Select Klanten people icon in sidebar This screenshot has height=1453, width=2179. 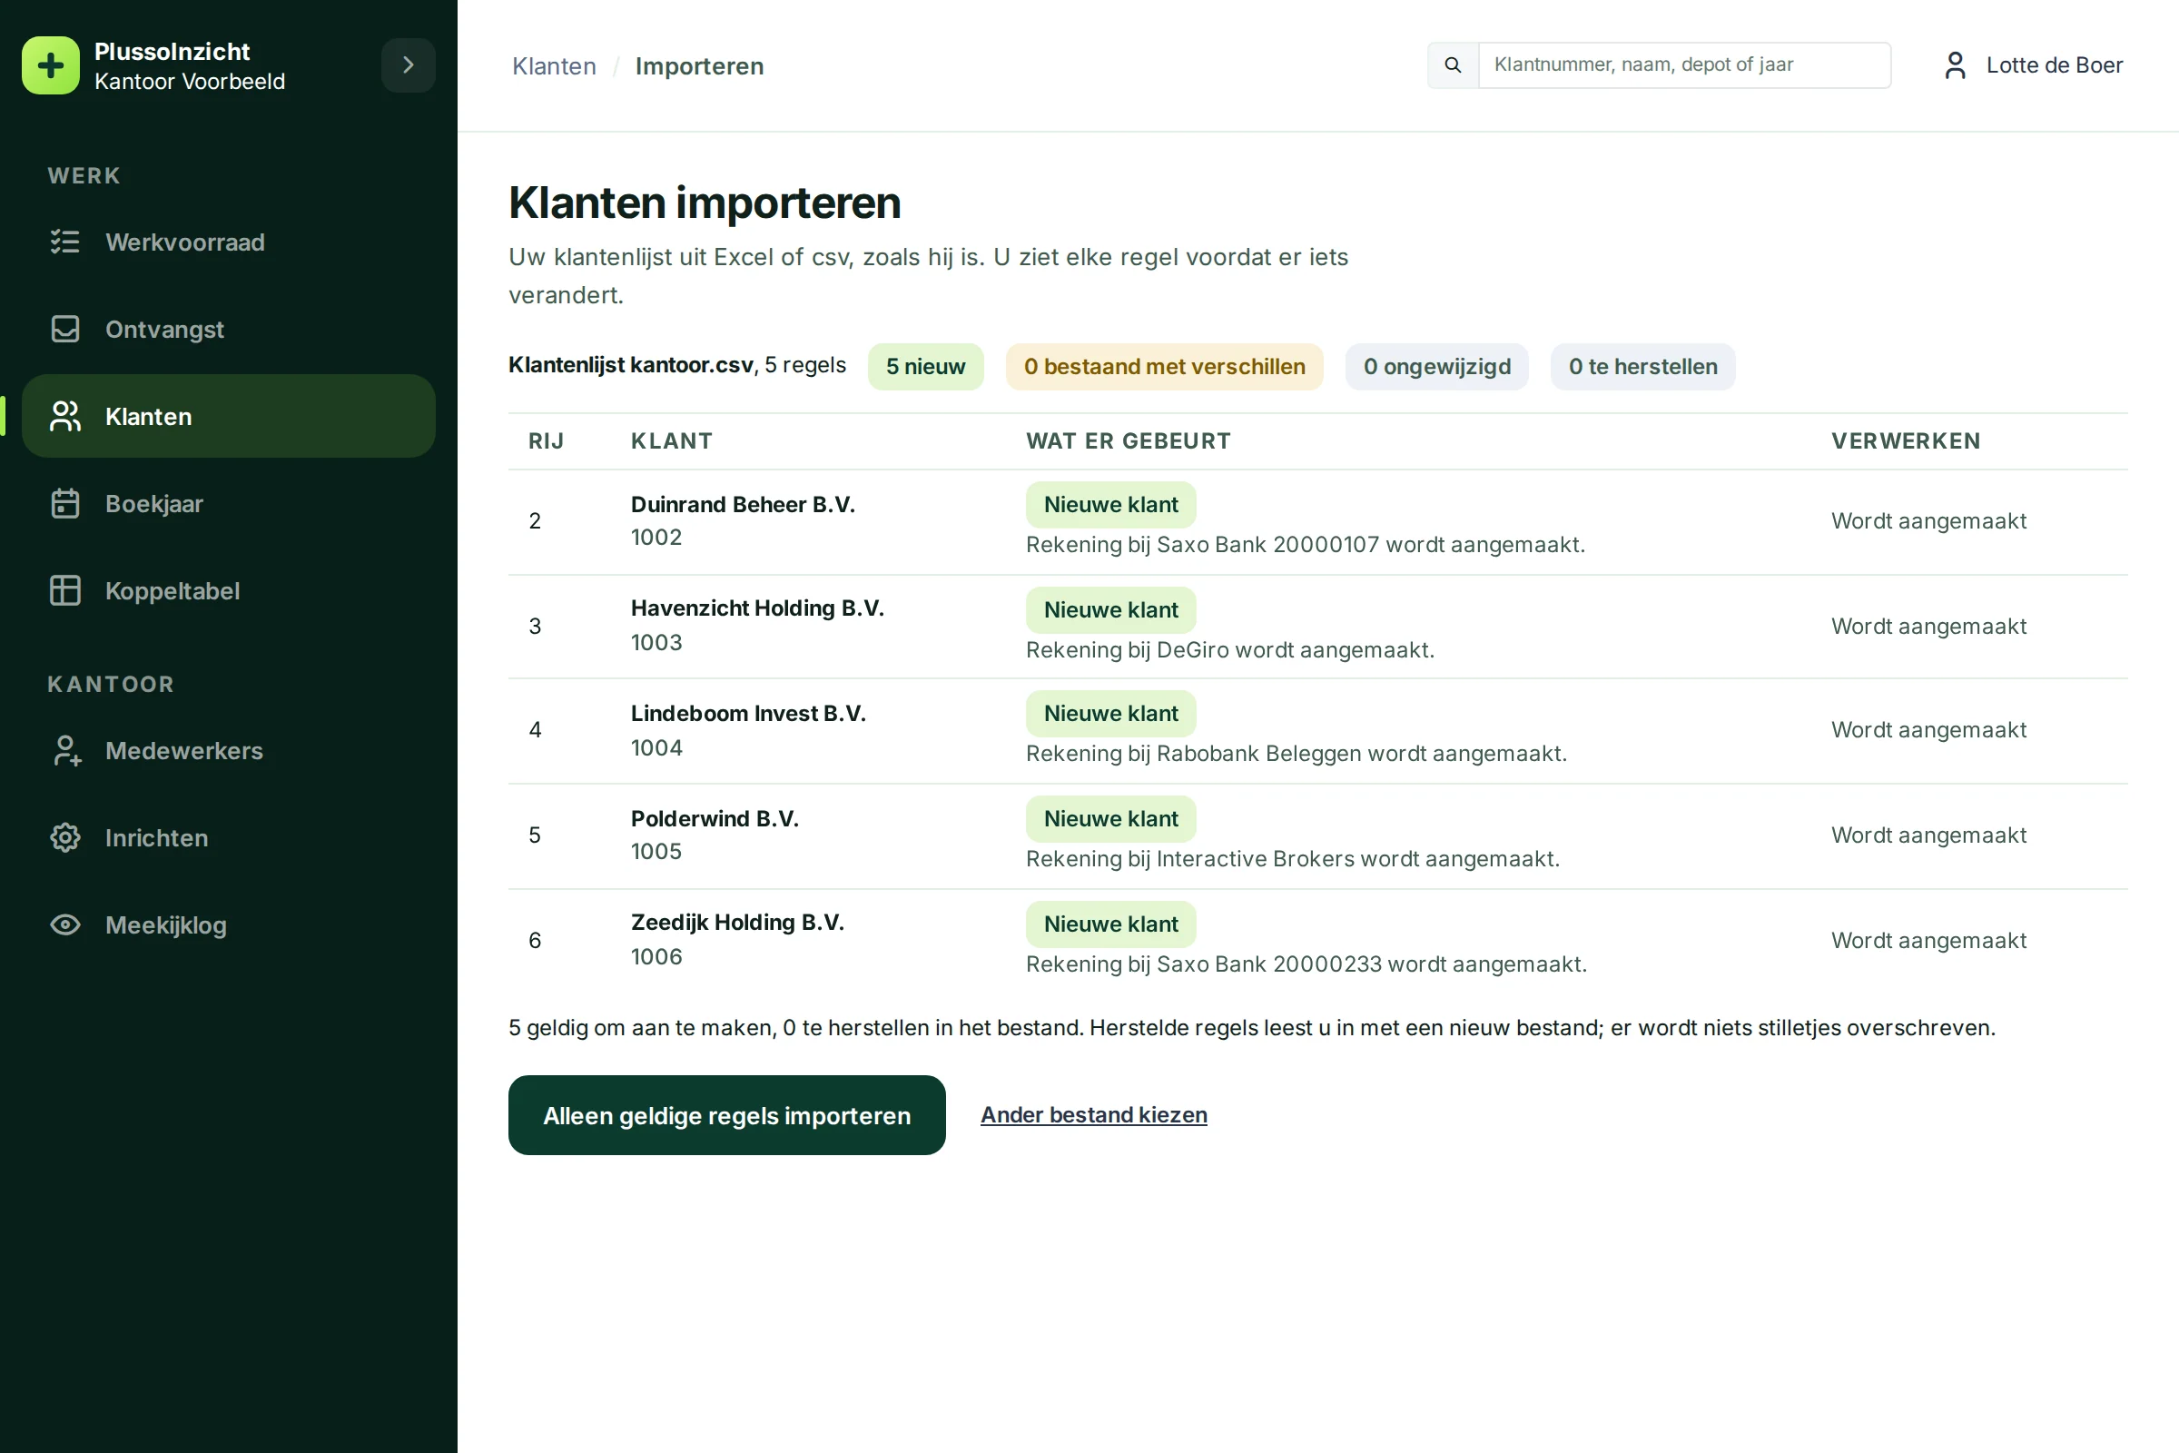64,416
